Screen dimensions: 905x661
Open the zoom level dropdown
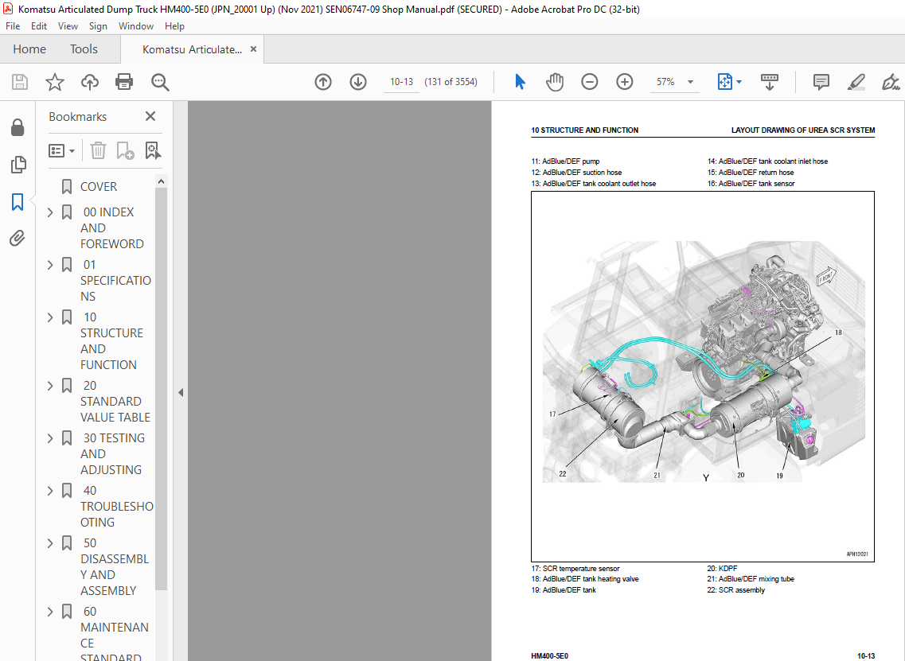[x=690, y=82]
